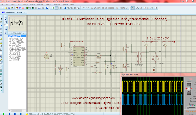This screenshot has width=196, height=115.
Task: Select OSCILLOSCOPE in instruments list
Action: tap(17, 36)
